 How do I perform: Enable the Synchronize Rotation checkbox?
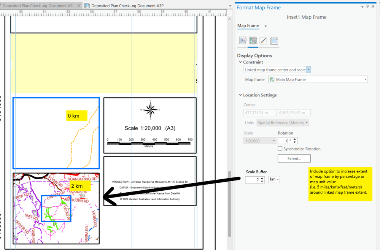[280, 149]
